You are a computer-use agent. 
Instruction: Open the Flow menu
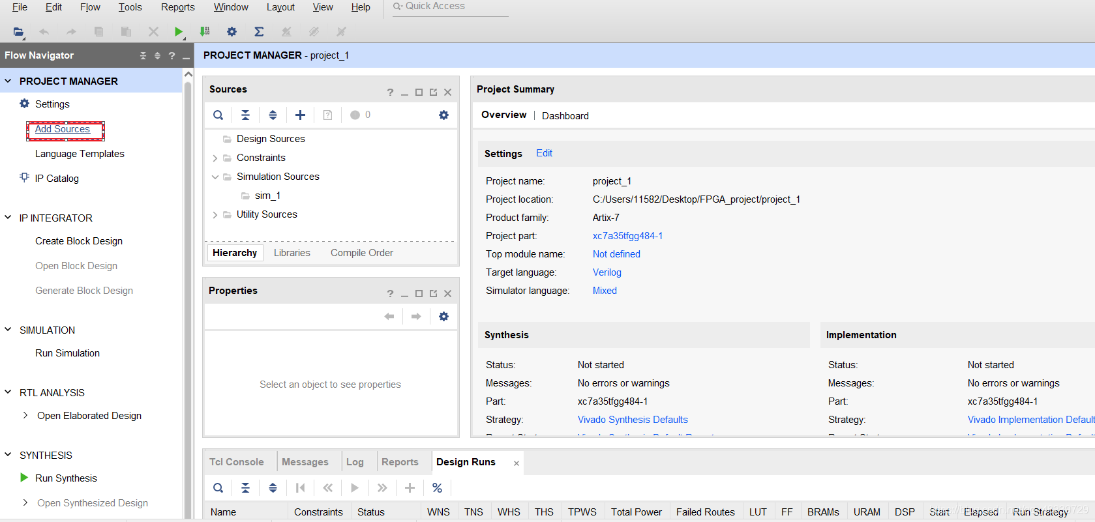coord(90,7)
